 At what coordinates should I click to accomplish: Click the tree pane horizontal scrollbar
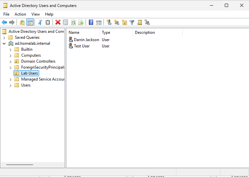(20, 165)
